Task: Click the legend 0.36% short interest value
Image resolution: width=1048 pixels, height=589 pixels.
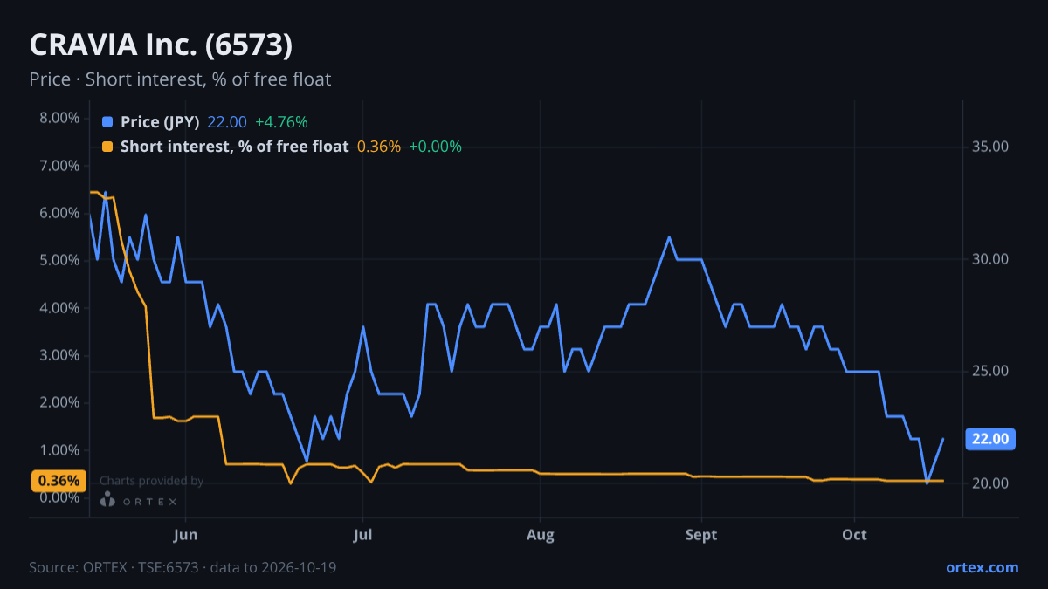Action: [379, 147]
